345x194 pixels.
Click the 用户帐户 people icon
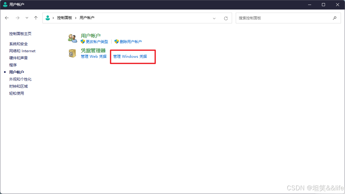pos(72,38)
